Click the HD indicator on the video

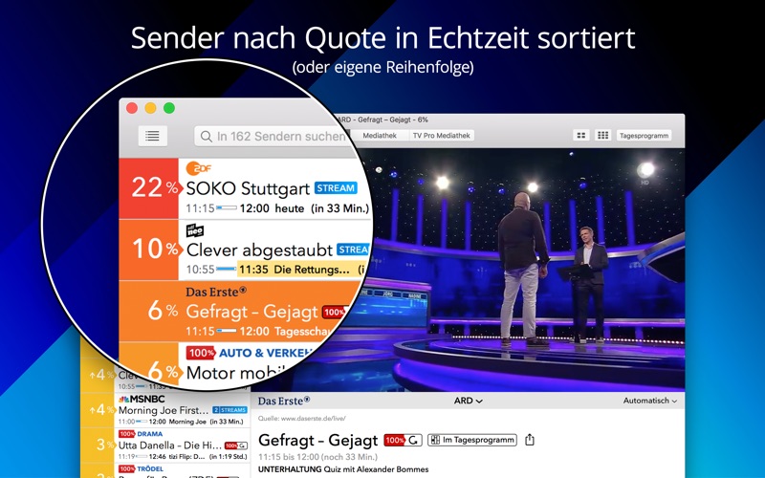point(645,183)
